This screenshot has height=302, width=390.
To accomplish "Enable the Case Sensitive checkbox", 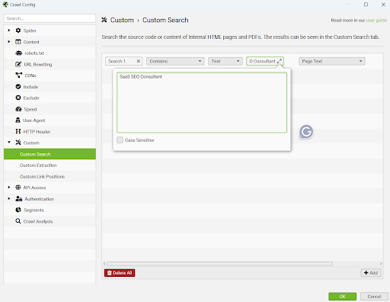I will (x=120, y=140).
